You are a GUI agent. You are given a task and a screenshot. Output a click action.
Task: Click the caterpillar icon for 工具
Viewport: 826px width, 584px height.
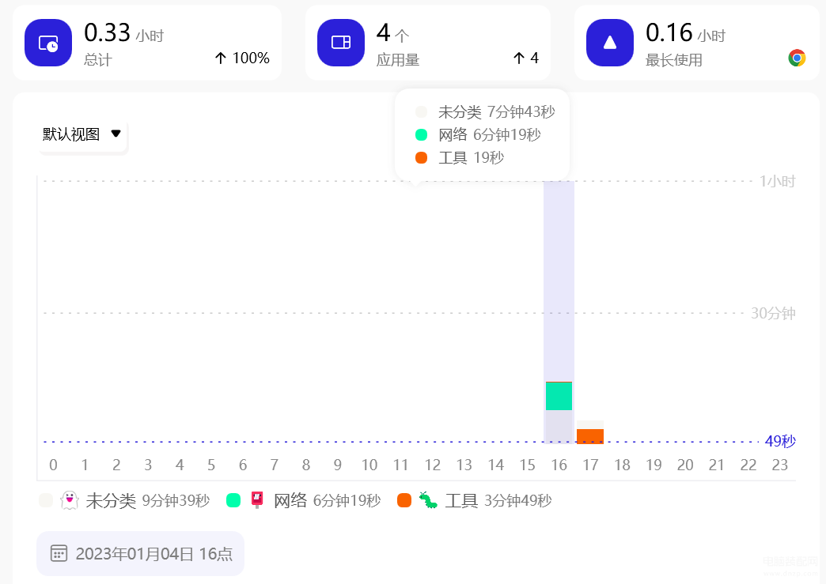[428, 499]
